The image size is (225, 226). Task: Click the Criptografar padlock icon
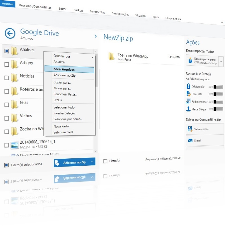[x=188, y=86]
